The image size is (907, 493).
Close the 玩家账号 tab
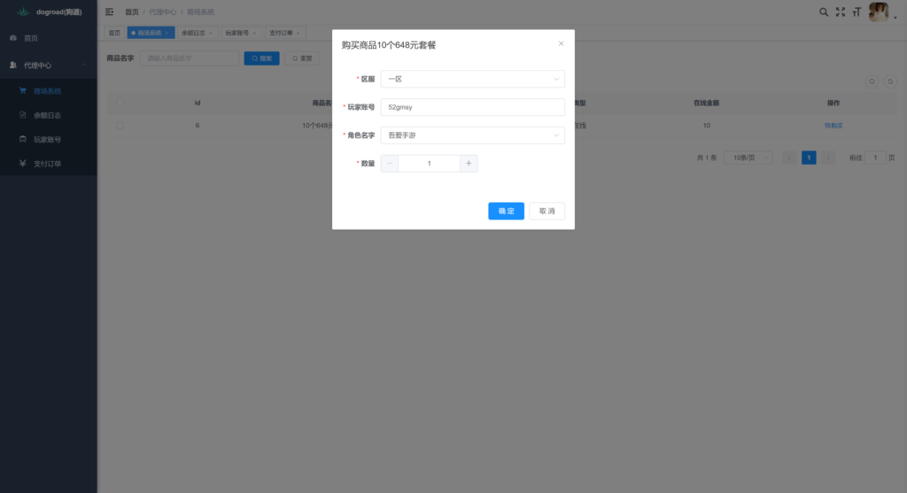(254, 33)
